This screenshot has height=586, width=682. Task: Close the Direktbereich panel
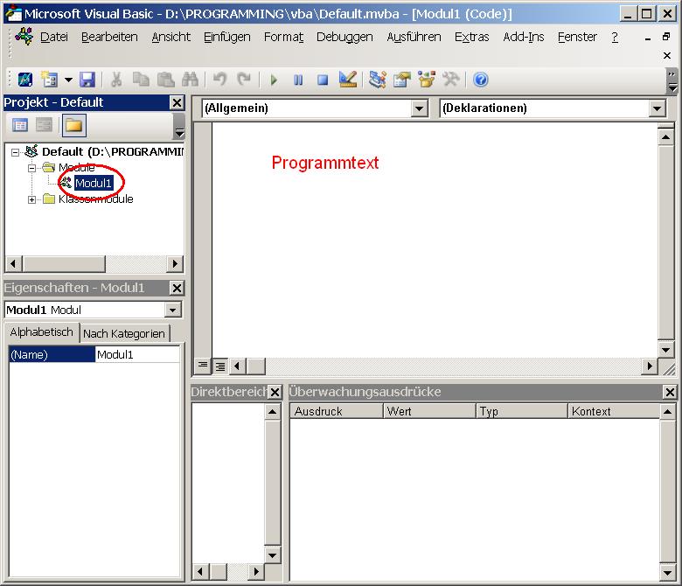click(x=275, y=393)
